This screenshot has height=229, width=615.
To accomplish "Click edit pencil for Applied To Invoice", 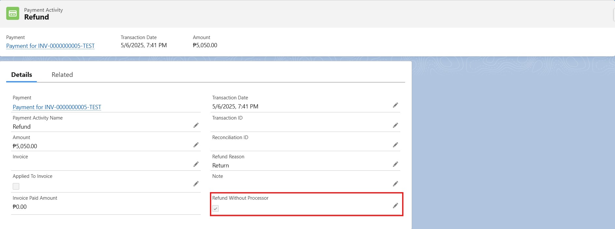I will (196, 184).
